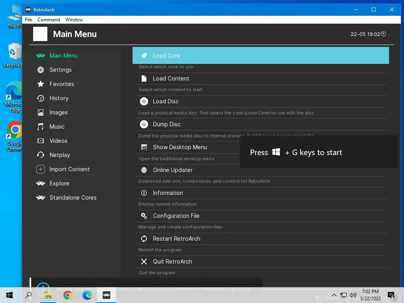Click the clock icon beside the date
The image size is (404, 303).
pos(383,34)
